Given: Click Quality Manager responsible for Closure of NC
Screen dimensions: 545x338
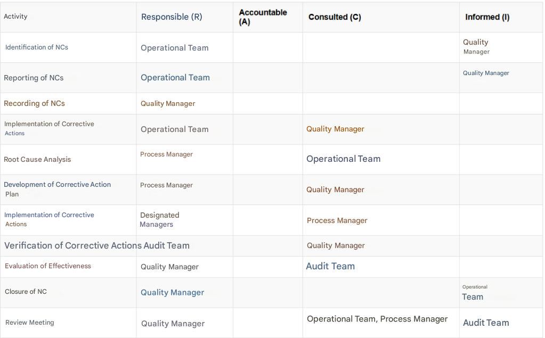Looking at the screenshot, I should point(173,293).
